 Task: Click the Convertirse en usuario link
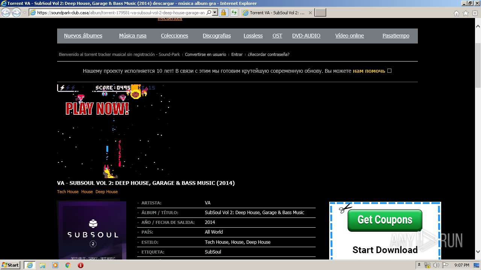click(x=206, y=54)
